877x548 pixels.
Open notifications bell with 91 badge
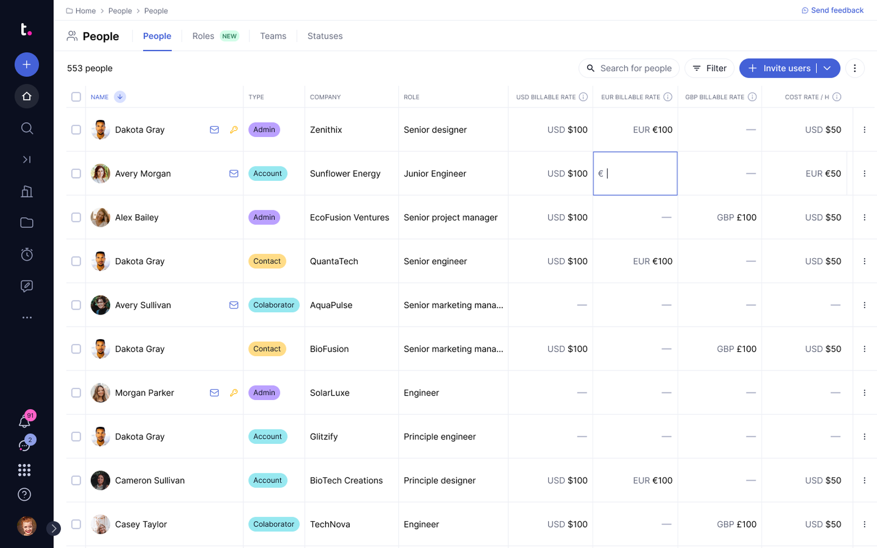coord(25,421)
